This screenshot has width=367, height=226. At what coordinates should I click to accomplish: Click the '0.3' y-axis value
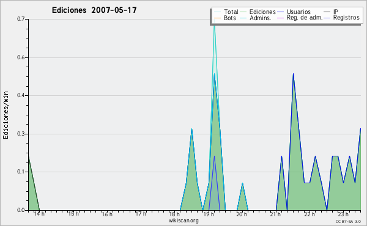[x=21, y=134]
